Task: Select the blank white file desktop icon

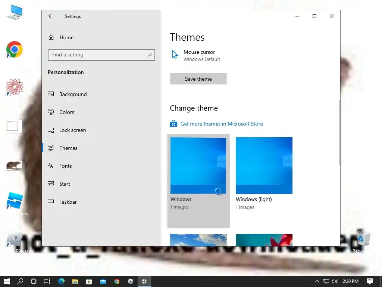Action: pos(14,126)
